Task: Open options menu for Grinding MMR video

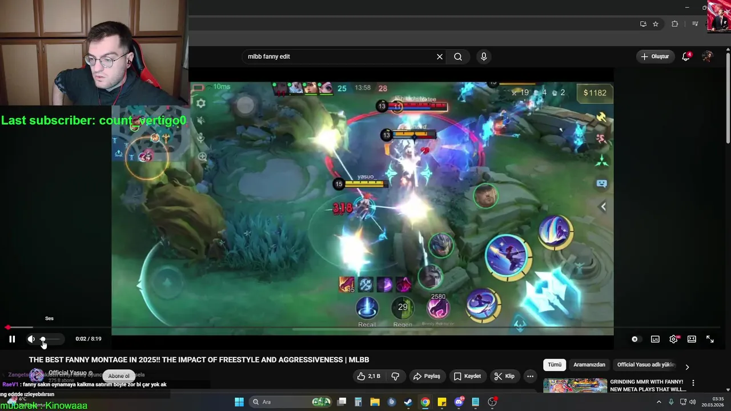Action: tap(693, 383)
